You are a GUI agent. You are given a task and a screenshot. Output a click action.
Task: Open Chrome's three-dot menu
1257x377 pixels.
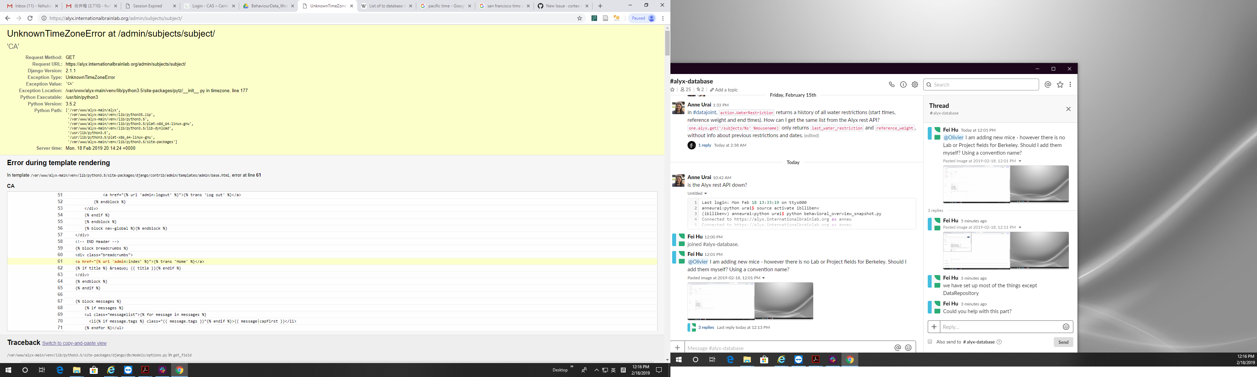click(x=662, y=17)
